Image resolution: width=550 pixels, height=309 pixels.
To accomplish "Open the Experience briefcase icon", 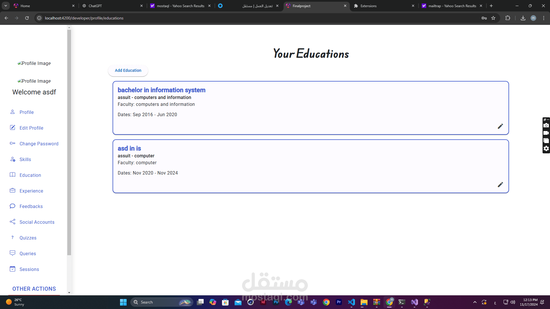I will 12,191.
